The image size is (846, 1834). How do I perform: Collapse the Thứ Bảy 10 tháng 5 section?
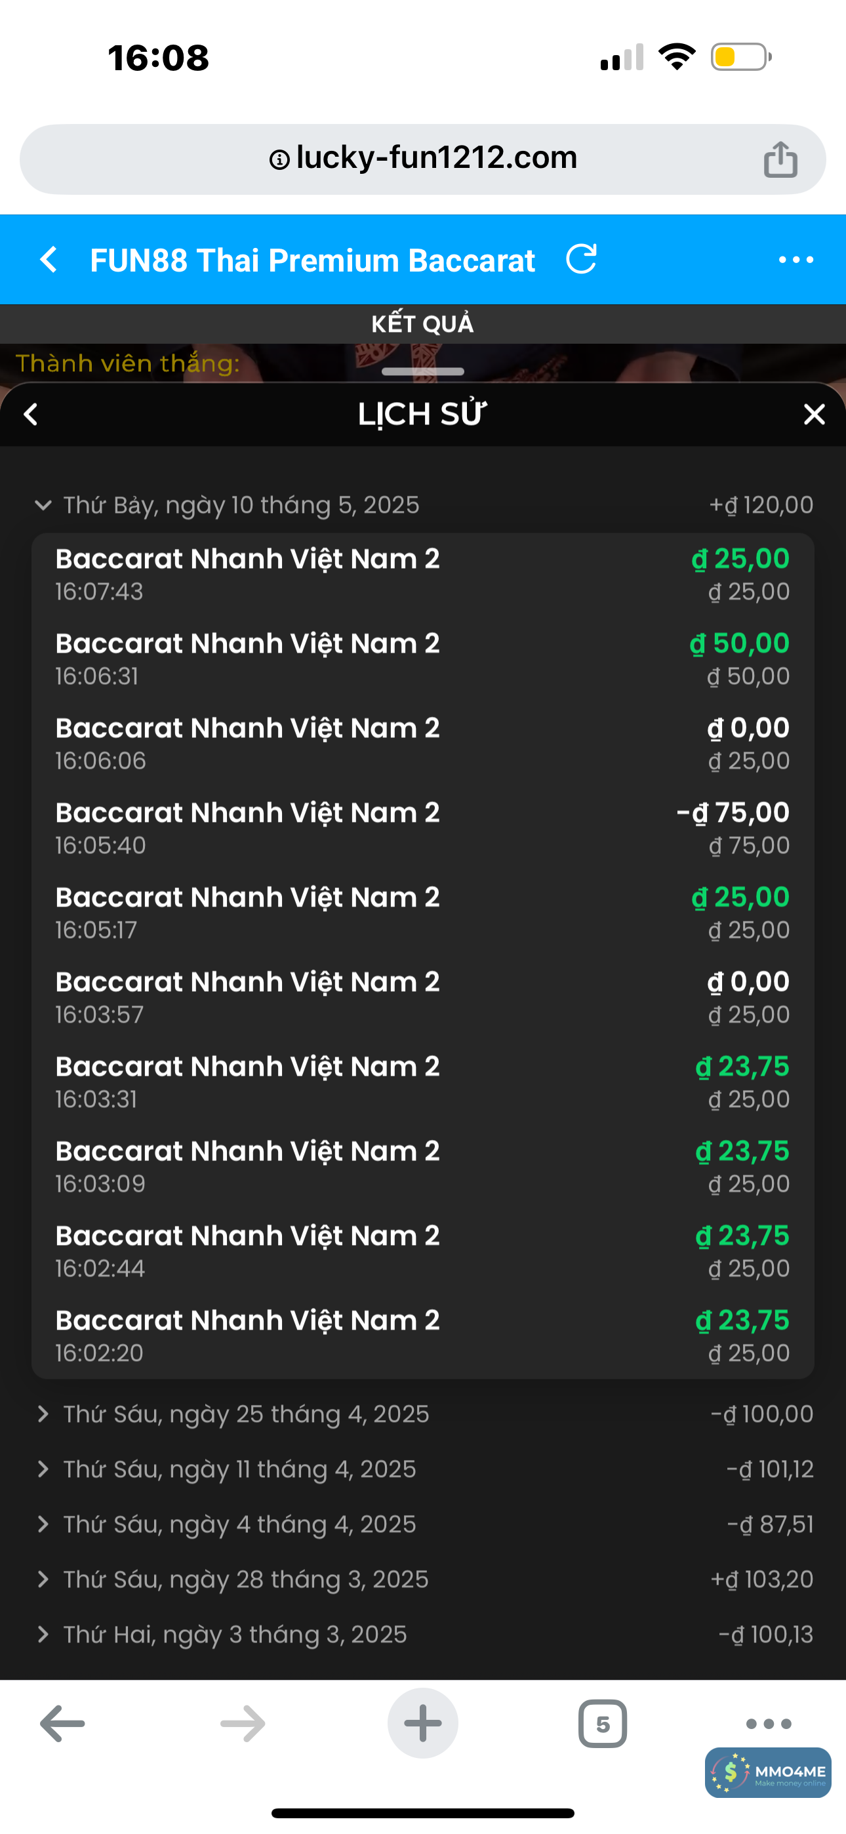coord(43,506)
